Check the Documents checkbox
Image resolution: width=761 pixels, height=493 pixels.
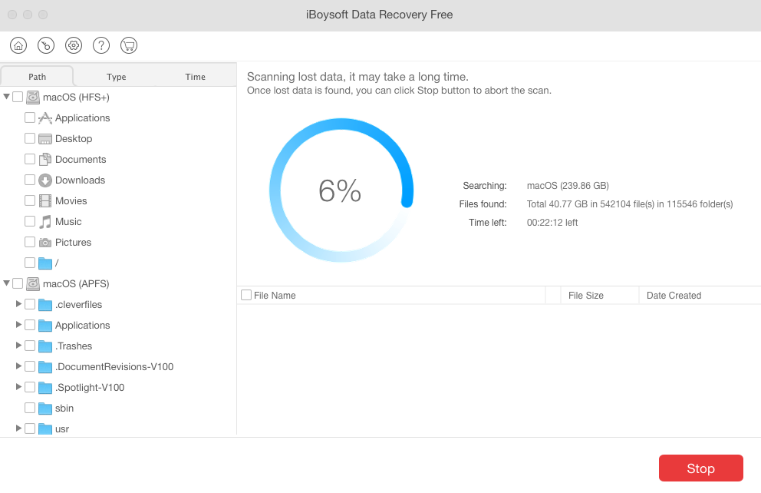(x=30, y=159)
